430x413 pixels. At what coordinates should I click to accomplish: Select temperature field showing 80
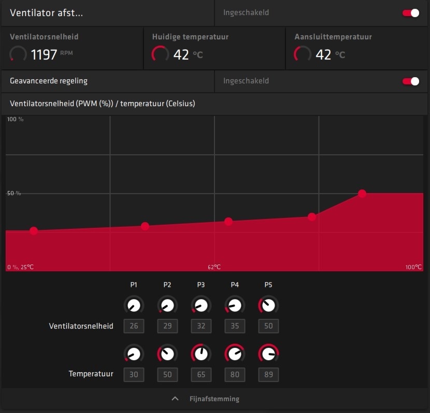235,375
